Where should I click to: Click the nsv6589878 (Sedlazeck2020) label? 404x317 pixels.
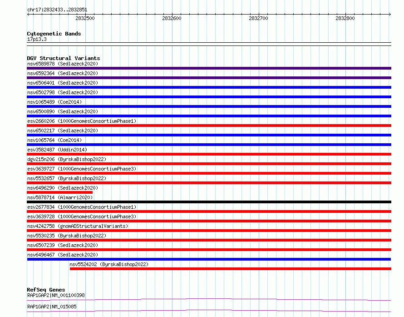63,64
